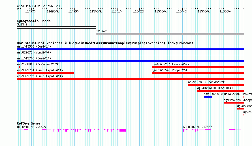This screenshot has height=146, width=252.
Task: Open the nsv1013746 (Coe2014) label
Action: click(34, 58)
